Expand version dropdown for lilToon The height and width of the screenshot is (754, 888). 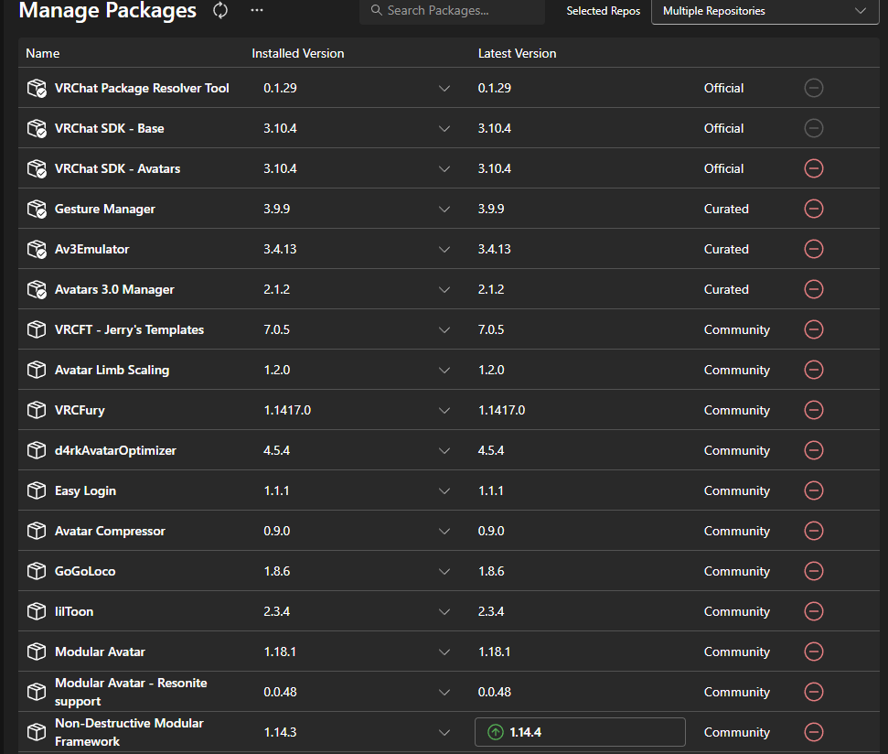click(x=444, y=611)
